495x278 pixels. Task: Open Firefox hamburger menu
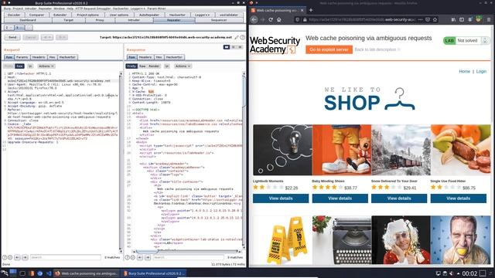pos(489,19)
